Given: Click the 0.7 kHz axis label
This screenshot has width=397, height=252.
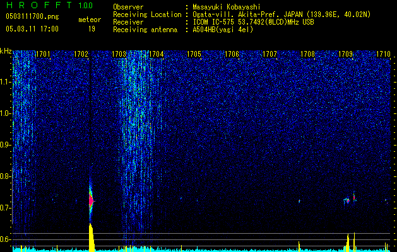Looking at the screenshot, I should [x=5, y=208].
